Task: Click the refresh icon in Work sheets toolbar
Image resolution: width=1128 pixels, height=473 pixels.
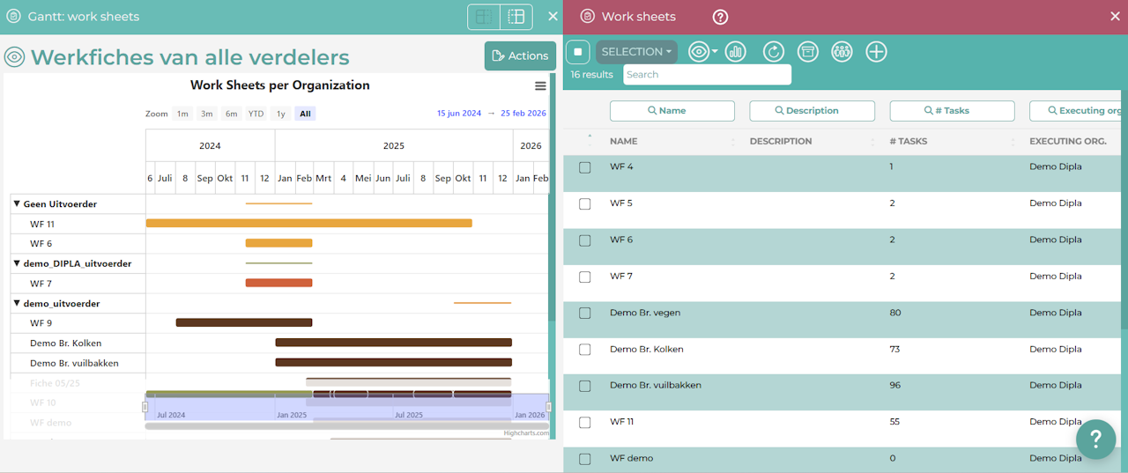Action: (773, 52)
